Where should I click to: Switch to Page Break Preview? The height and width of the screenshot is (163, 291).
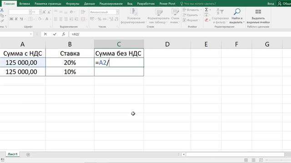261,160
